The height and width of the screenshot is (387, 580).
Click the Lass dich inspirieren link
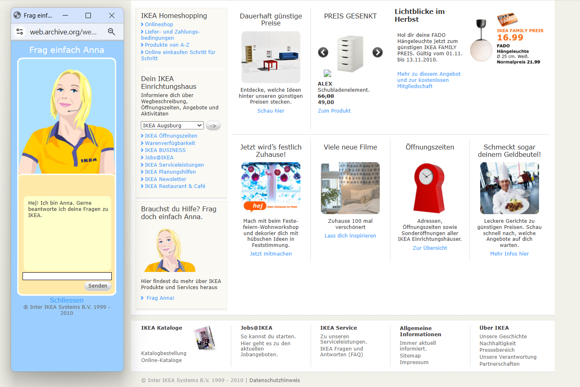click(350, 236)
